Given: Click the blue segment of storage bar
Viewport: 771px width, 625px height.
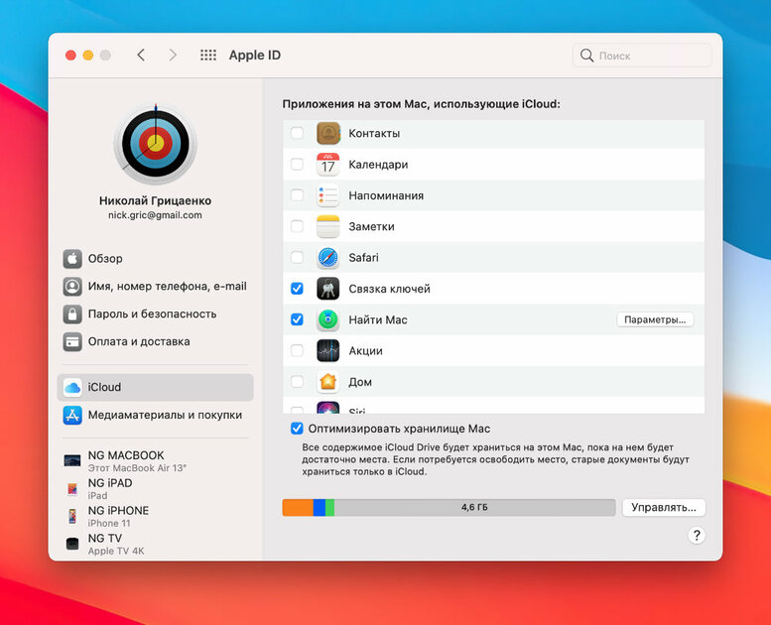Looking at the screenshot, I should (320, 508).
